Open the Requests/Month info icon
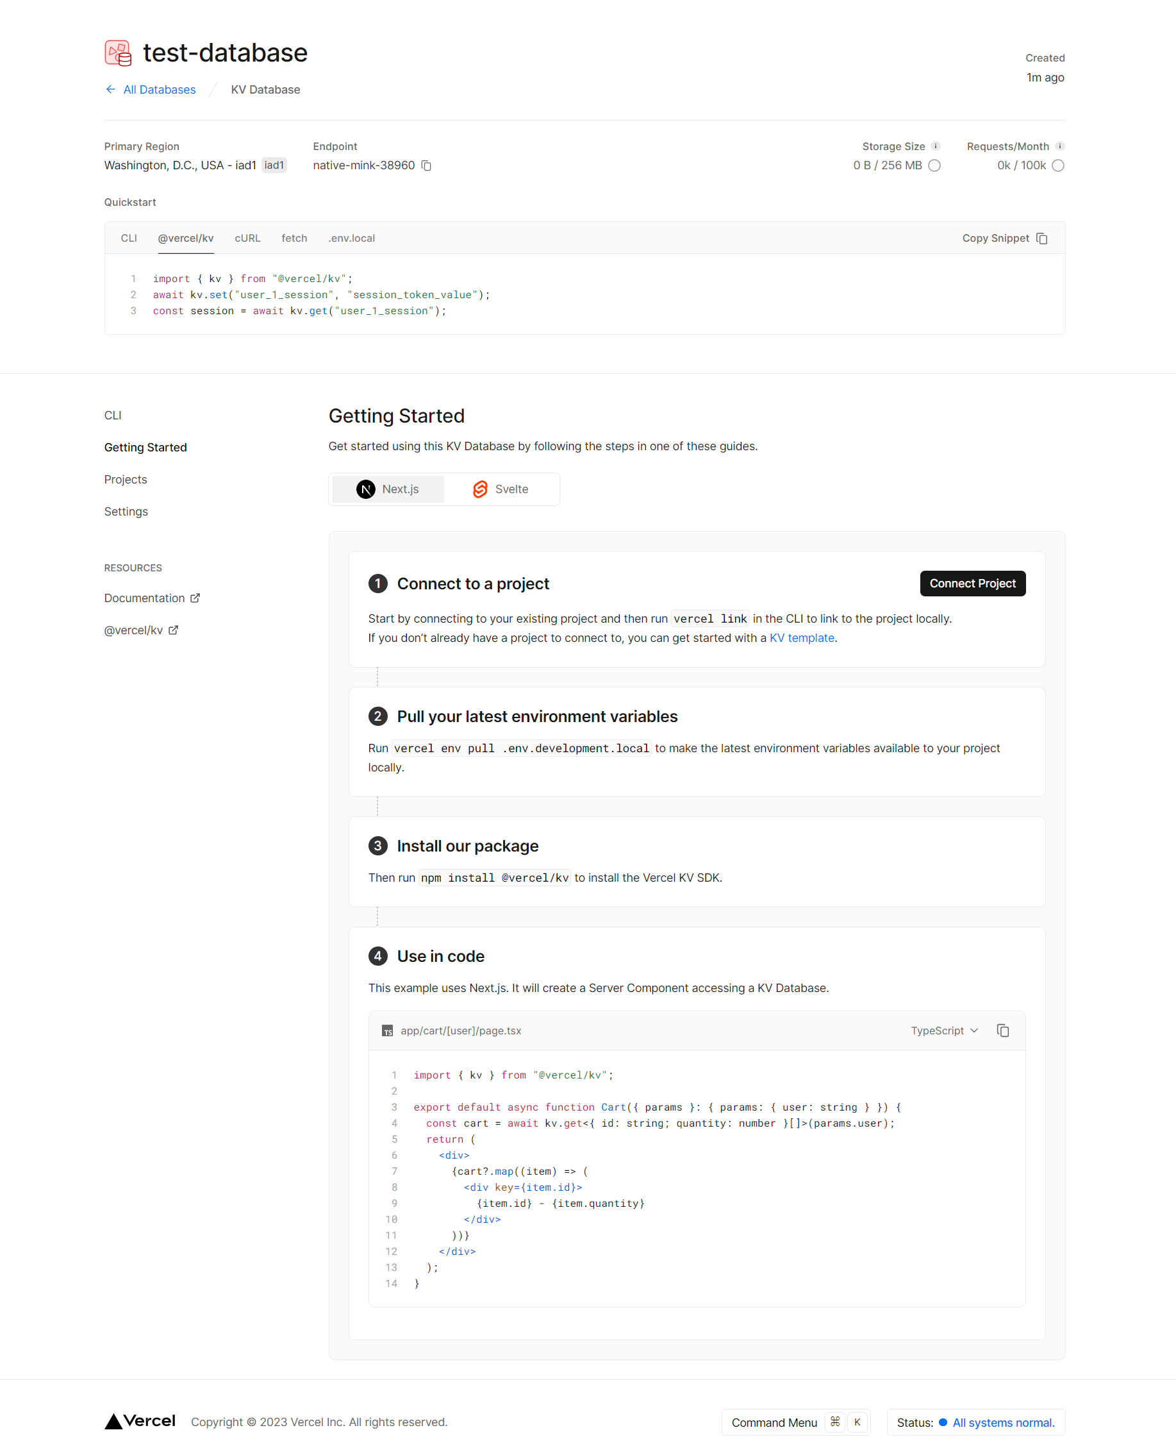 pyautogui.click(x=1059, y=146)
